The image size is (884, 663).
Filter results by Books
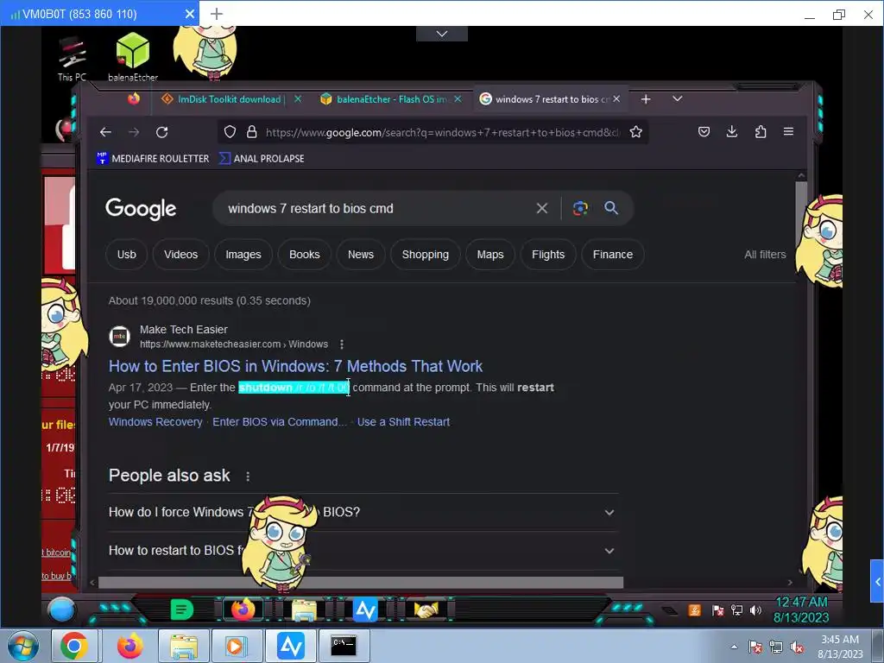pos(305,255)
